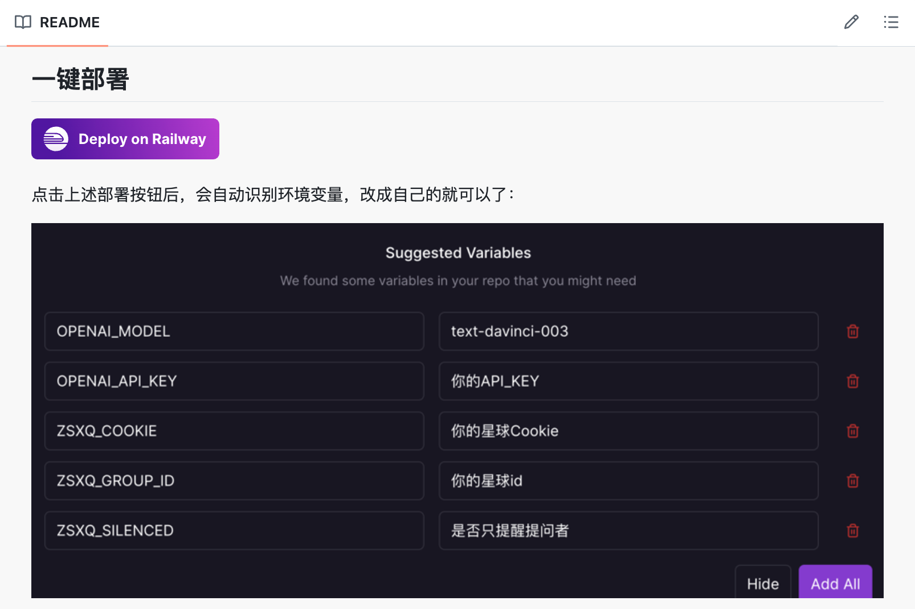Click the ZSXQ_GROUP_ID name field
The image size is (915, 609).
234,481
